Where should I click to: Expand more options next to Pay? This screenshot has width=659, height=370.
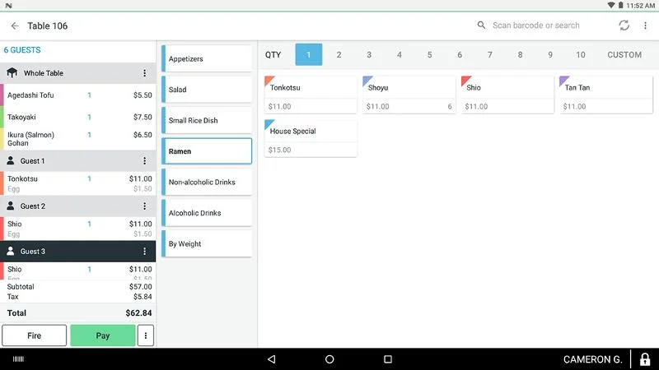(x=146, y=335)
